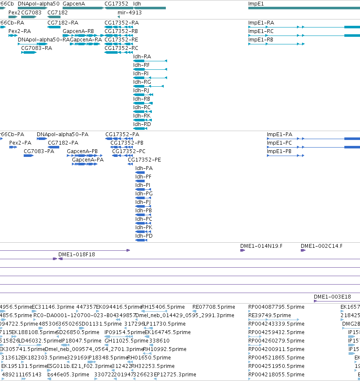The height and width of the screenshot is (381, 360).
Task: Click EST label RE07708.5prime
Action: click(x=214, y=307)
